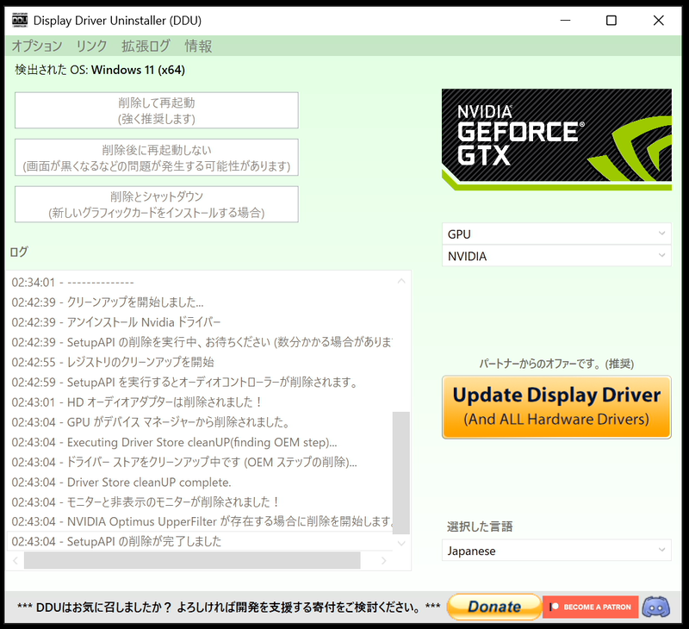The image size is (689, 629).
Task: Click the log panel's vertical scrollbar
Action: click(401, 448)
